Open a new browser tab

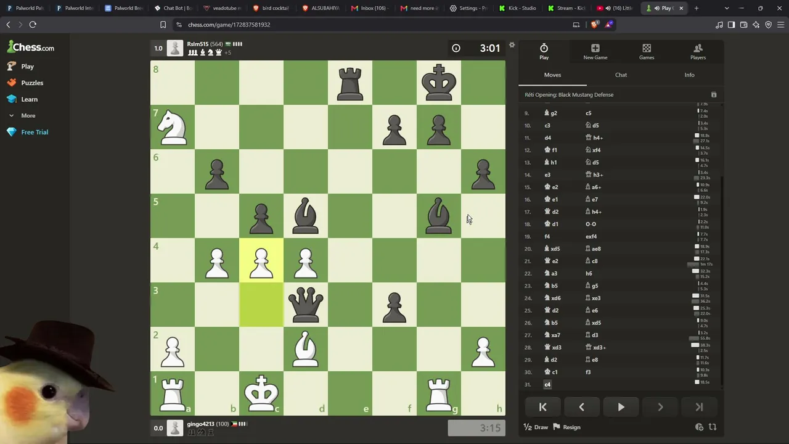[x=697, y=8]
